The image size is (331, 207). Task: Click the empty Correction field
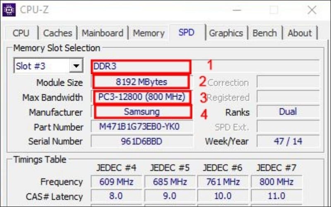pyautogui.click(x=288, y=82)
